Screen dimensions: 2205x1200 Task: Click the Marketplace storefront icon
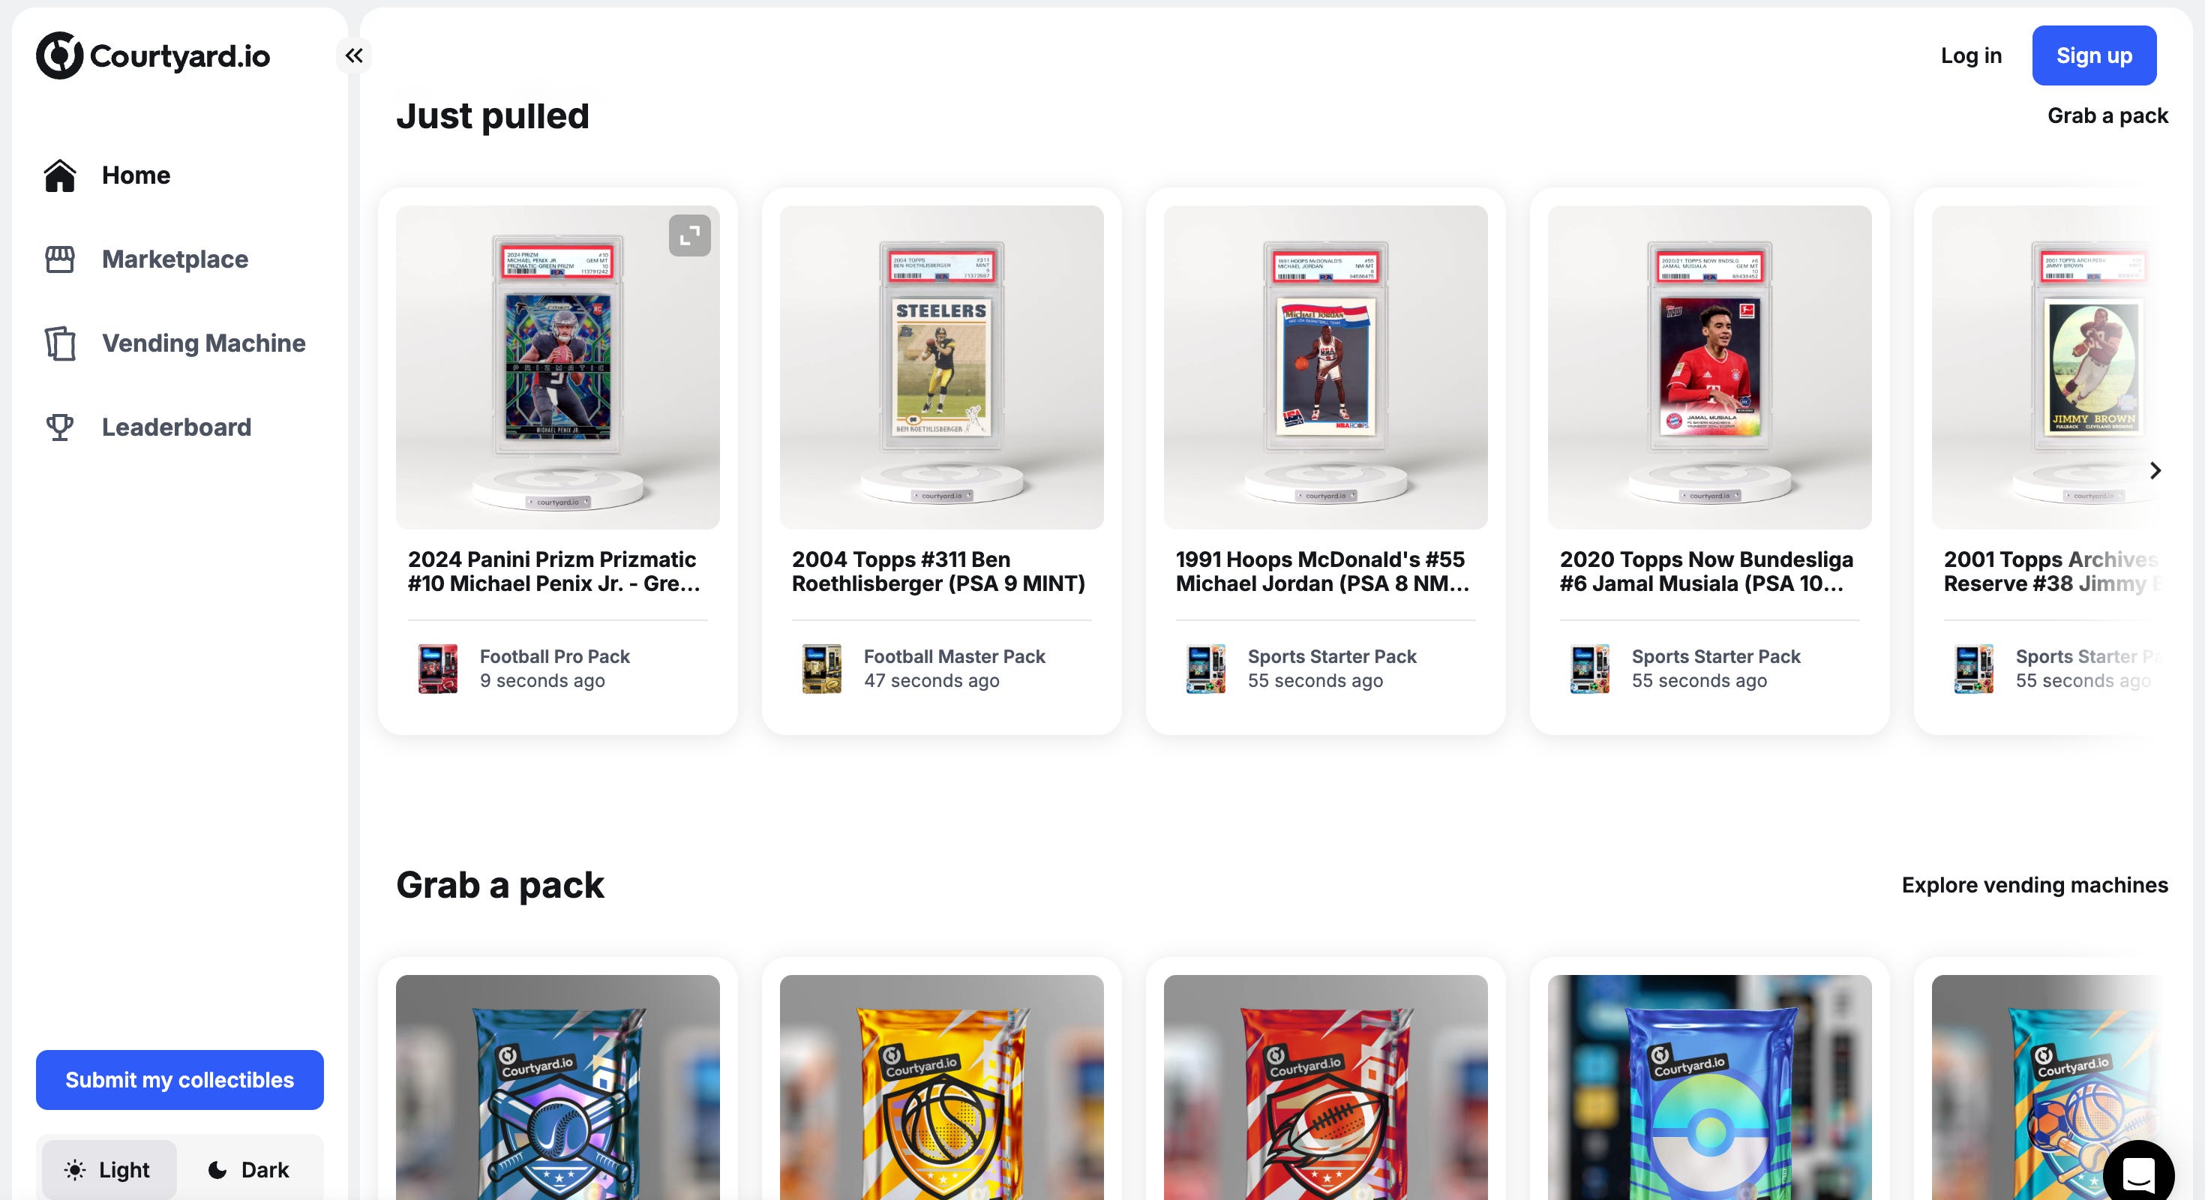click(60, 259)
